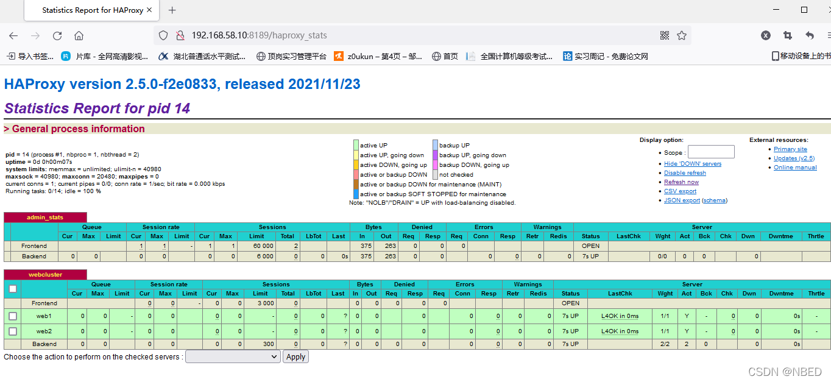Open the 片库 bookmark
Screen dimensions: 831x382
tap(104, 56)
